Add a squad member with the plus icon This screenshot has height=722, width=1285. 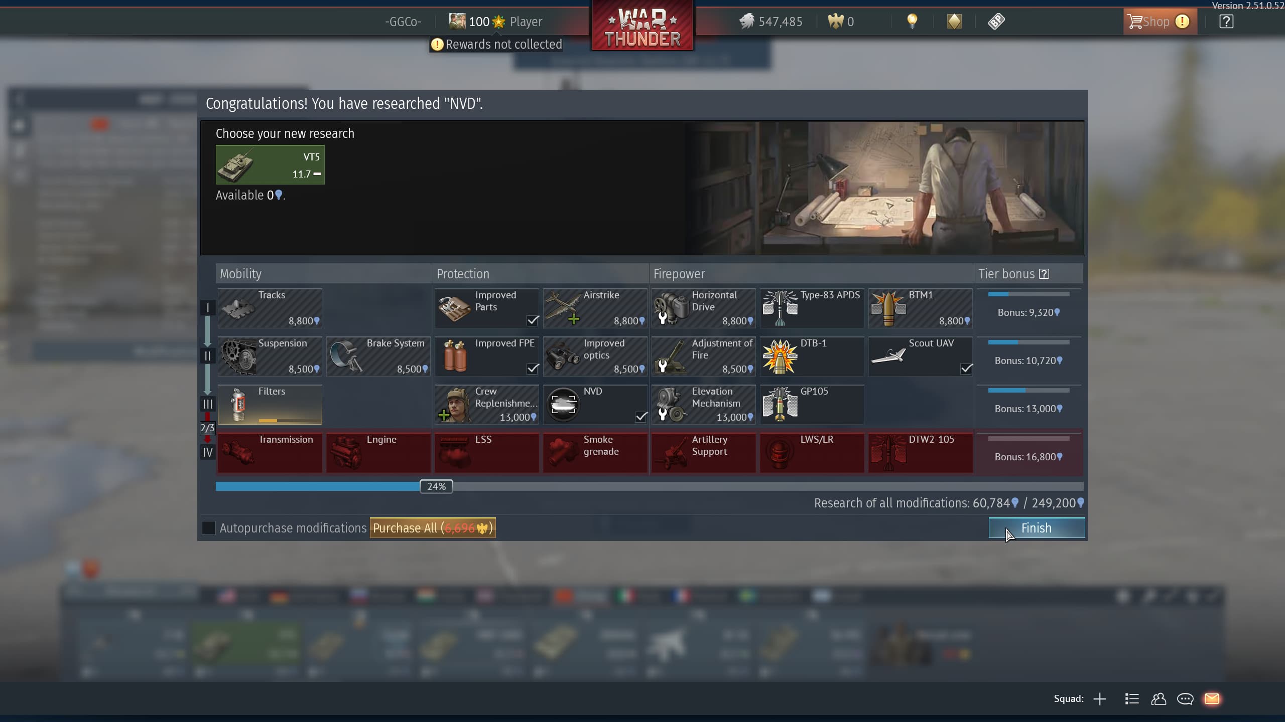click(x=1099, y=698)
